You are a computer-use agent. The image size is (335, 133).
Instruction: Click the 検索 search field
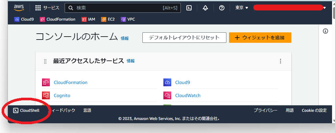[123, 8]
